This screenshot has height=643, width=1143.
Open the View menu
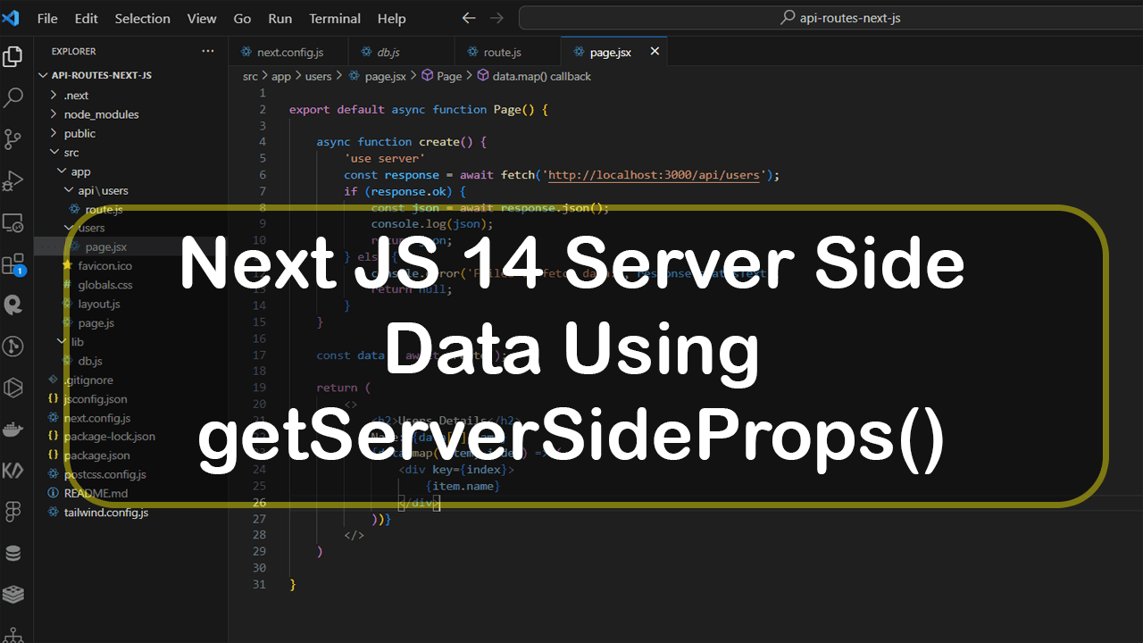point(202,18)
